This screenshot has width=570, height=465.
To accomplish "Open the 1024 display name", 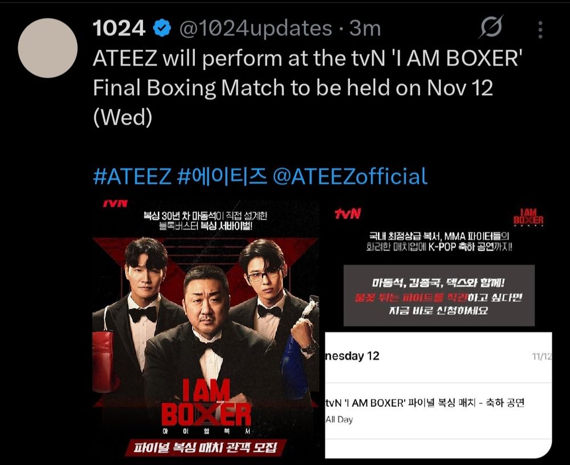I will click(119, 29).
